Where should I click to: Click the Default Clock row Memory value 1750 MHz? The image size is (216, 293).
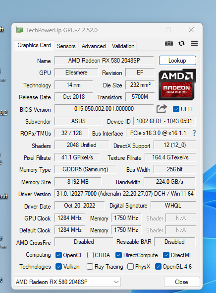pyautogui.click(x=126, y=230)
